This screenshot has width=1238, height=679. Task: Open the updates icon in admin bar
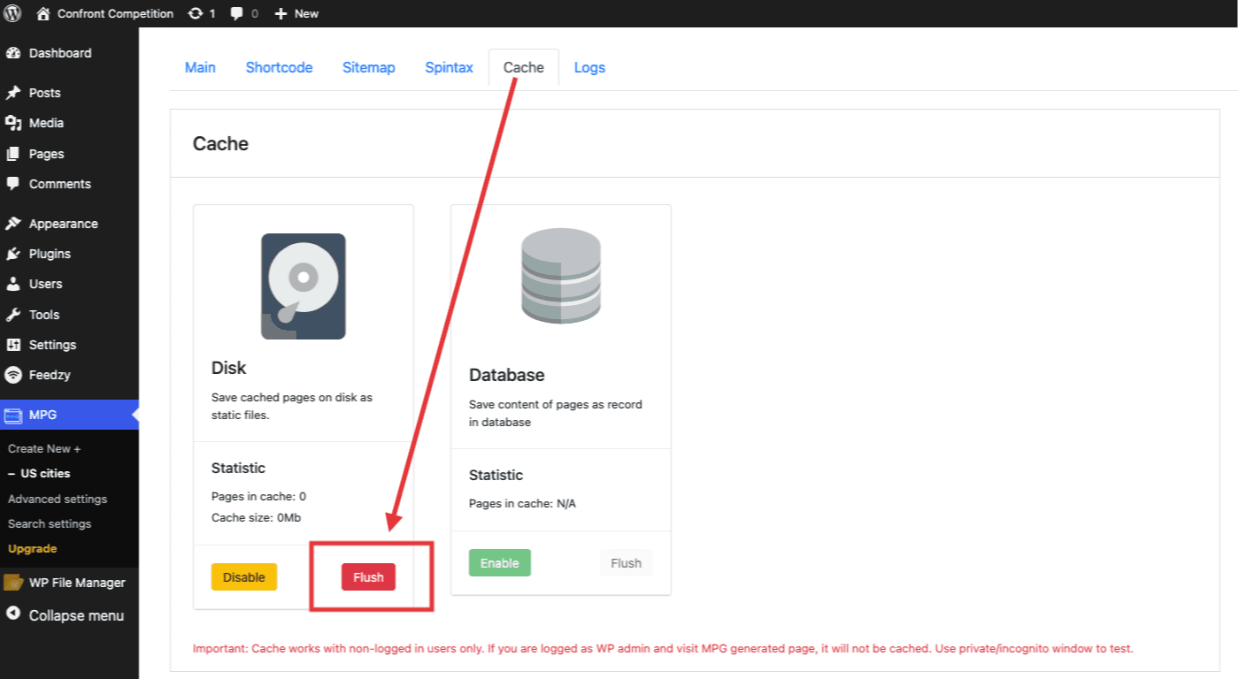(x=196, y=13)
